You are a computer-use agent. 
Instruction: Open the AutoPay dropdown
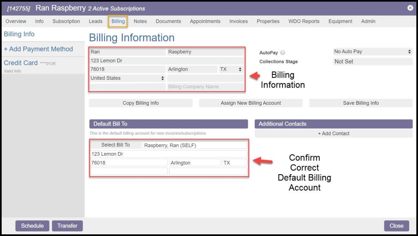pyautogui.click(x=372, y=52)
